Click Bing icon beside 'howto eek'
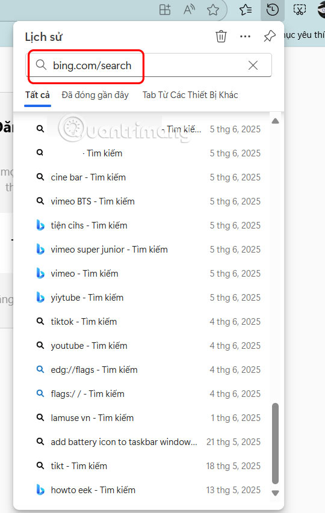Viewport: 325px width, 513px height. (x=40, y=490)
